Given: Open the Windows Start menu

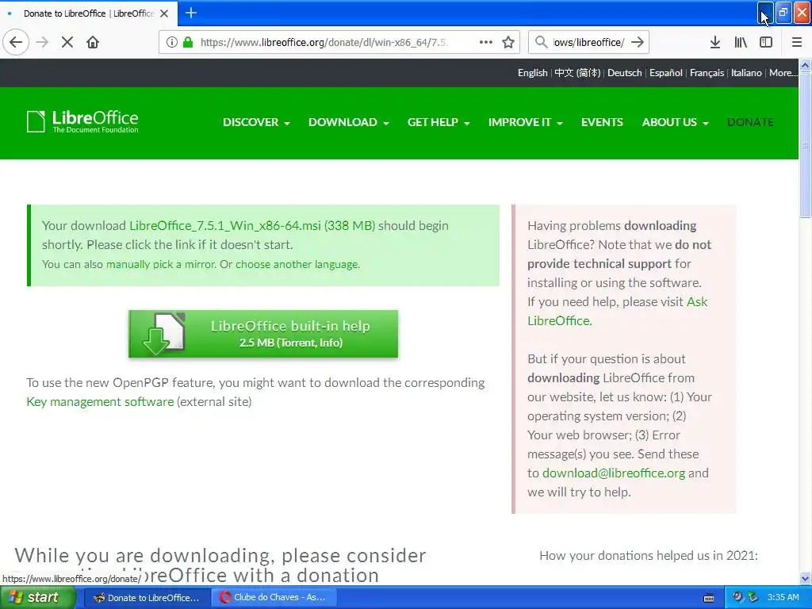Looking at the screenshot, I should [x=37, y=598].
